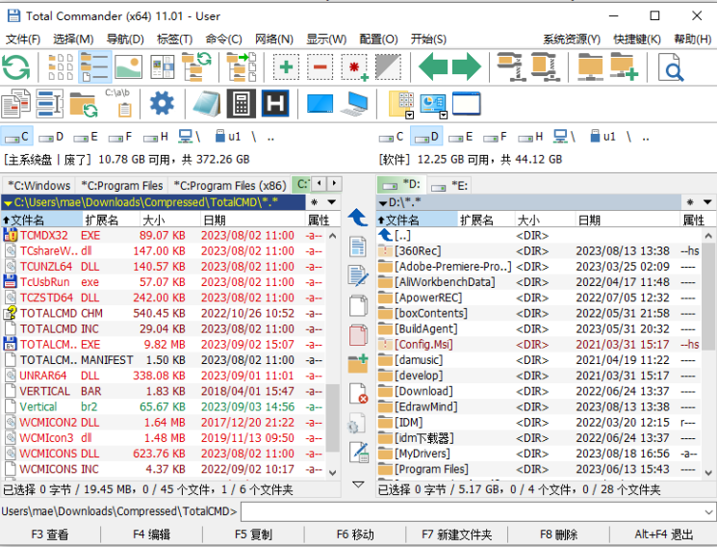Click the unselect group minus icon
The height and width of the screenshot is (547, 717).
point(320,67)
